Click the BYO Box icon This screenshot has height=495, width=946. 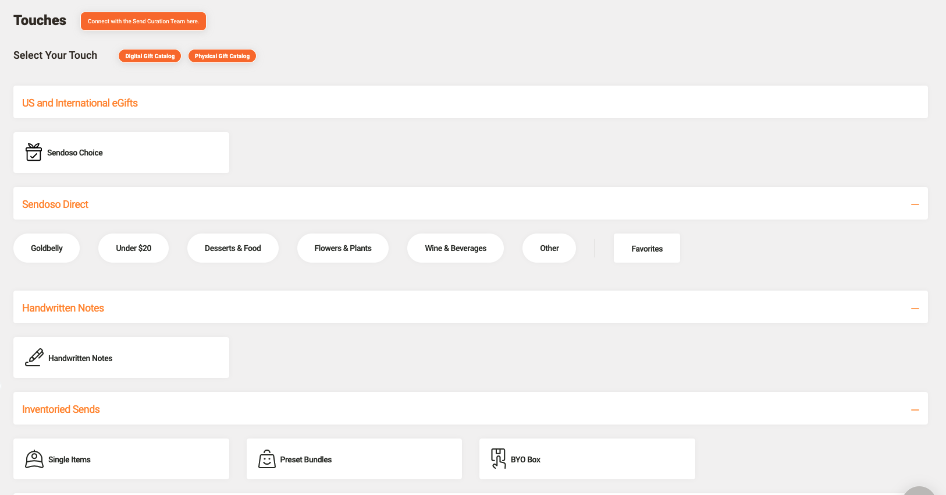[x=498, y=459]
